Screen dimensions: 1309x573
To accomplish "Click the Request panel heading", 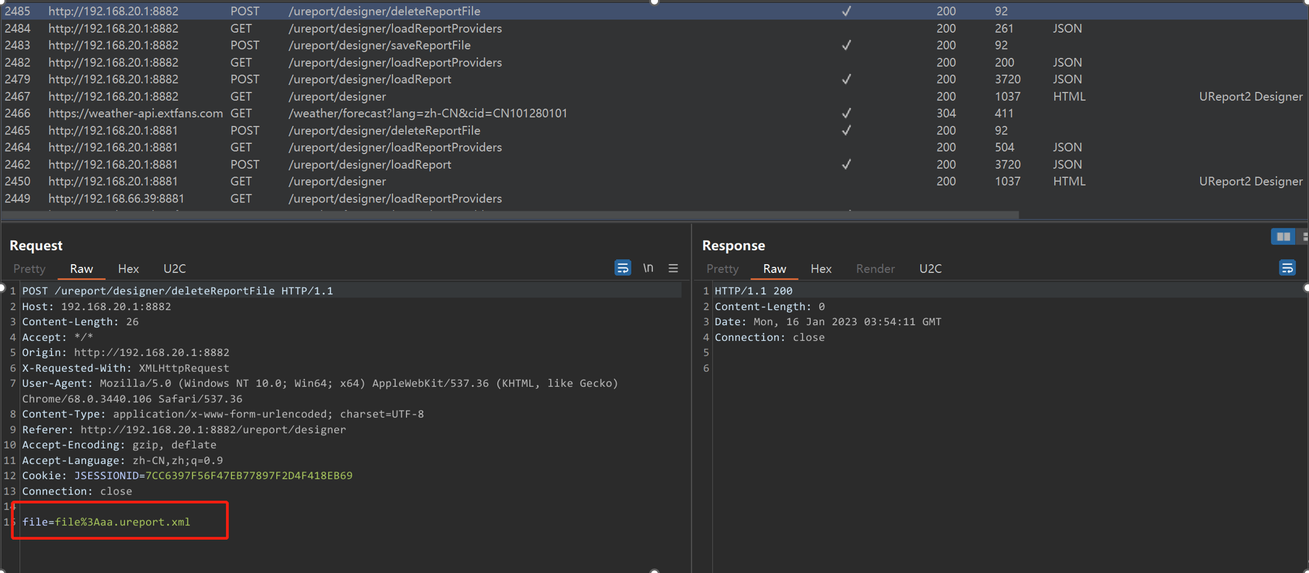I will point(36,245).
